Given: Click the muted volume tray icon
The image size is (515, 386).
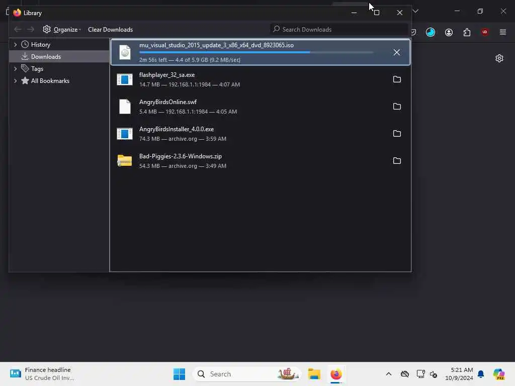Looking at the screenshot, I should pyautogui.click(x=434, y=374).
